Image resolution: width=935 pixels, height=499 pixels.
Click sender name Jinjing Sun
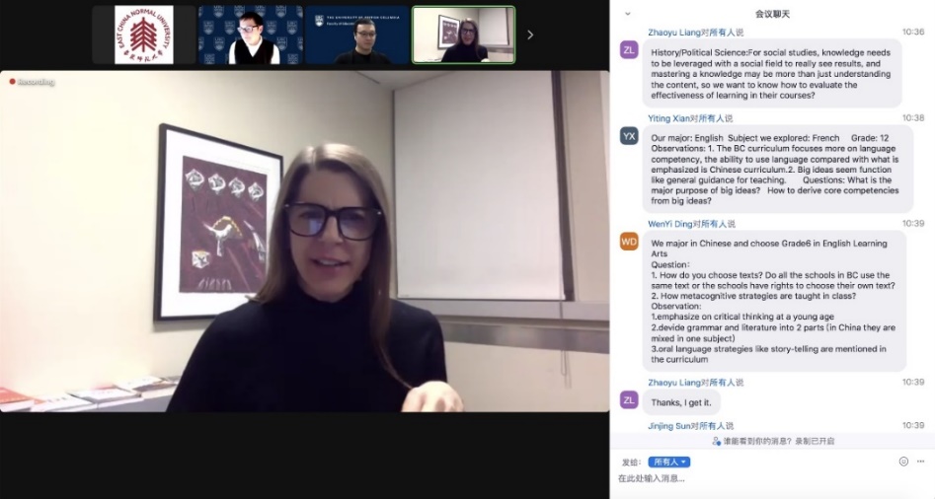pos(669,426)
